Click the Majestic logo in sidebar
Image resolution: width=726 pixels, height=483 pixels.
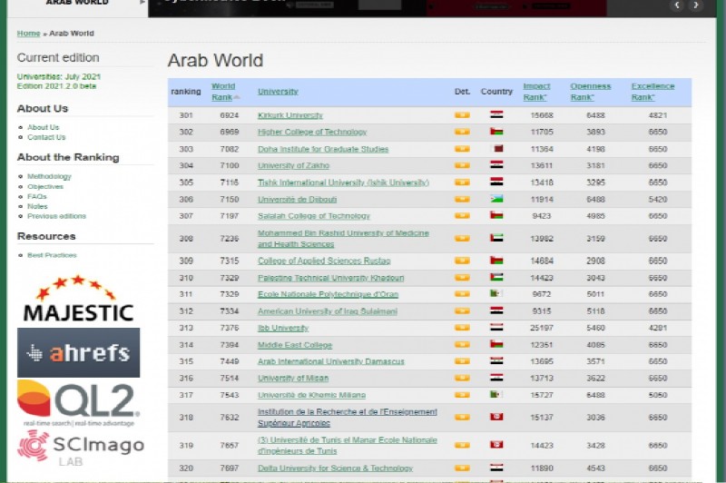pyautogui.click(x=78, y=300)
